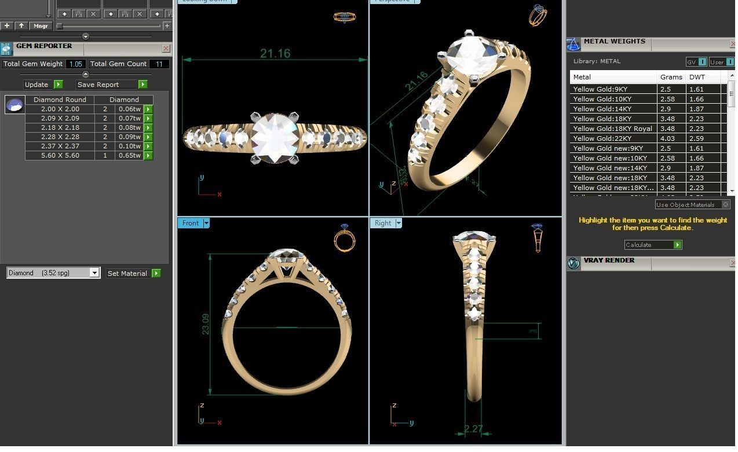Open the Mngr manager button

pos(41,25)
